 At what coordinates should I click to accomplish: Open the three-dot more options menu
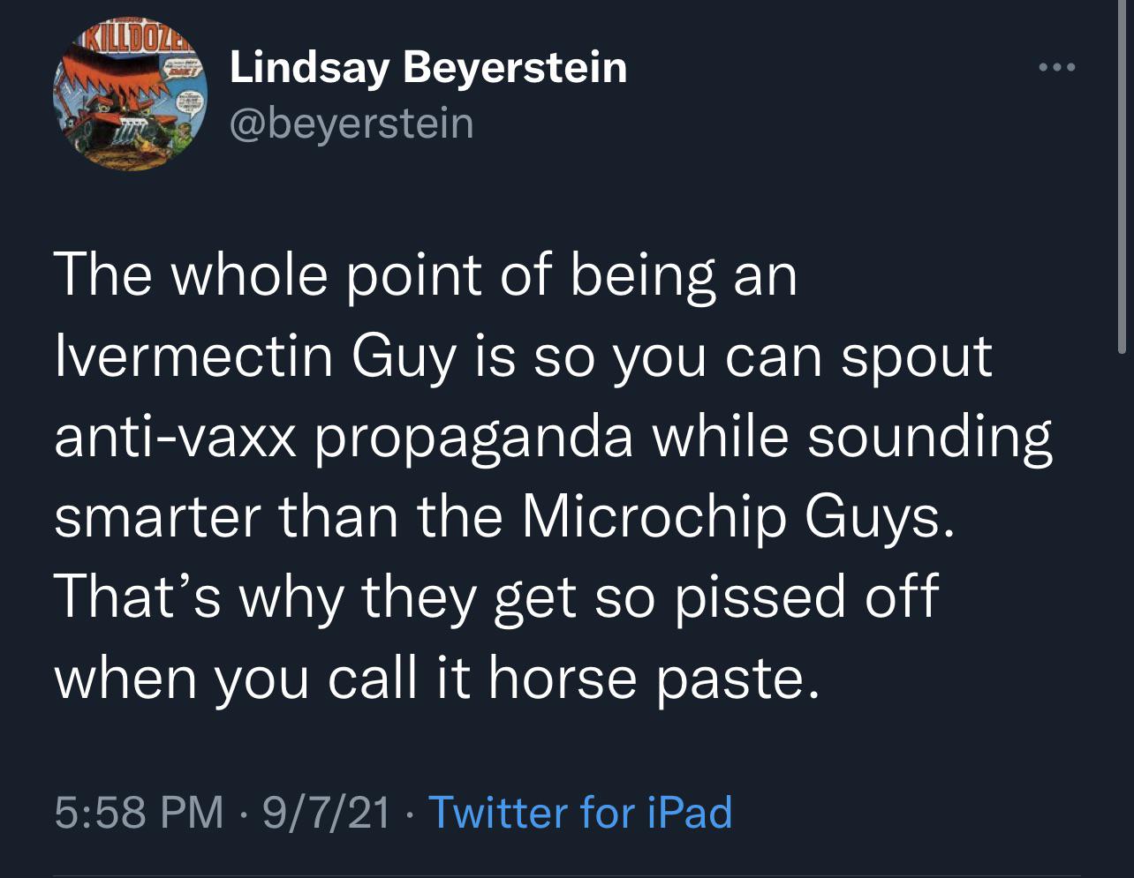pyautogui.click(x=1058, y=67)
